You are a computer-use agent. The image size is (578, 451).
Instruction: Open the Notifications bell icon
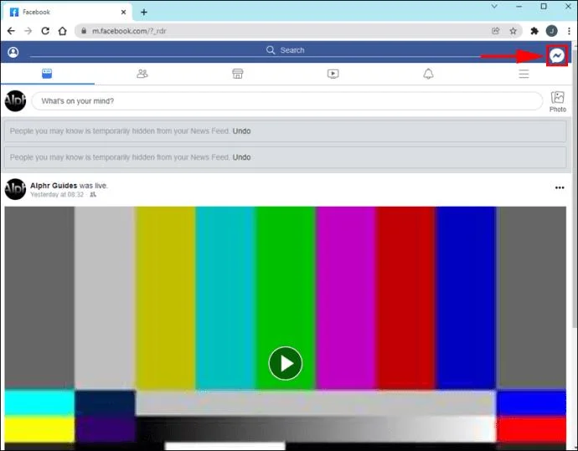(x=428, y=74)
